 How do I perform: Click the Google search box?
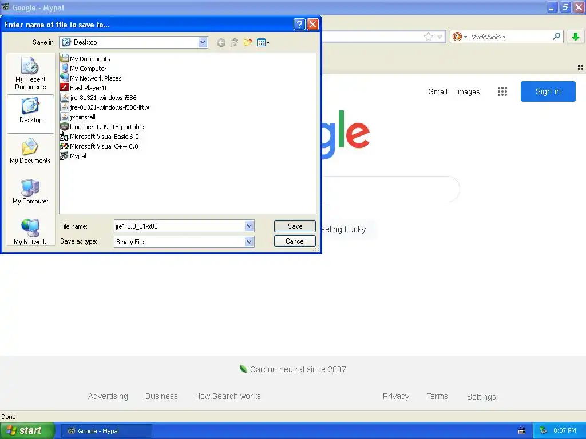390,189
